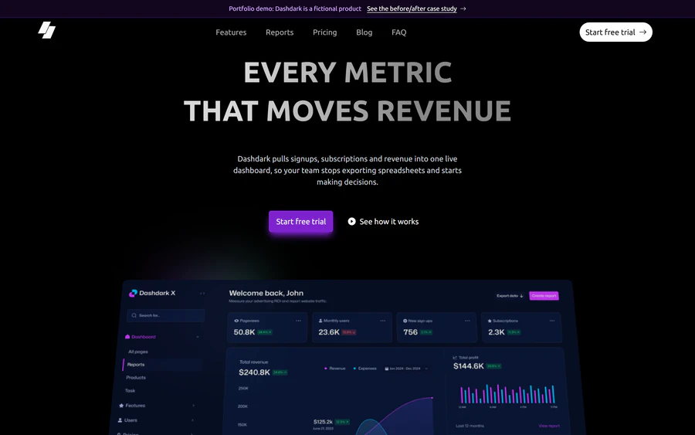Click the $144.6K total profit value
Screen dimensions: 695x435
tap(469, 366)
